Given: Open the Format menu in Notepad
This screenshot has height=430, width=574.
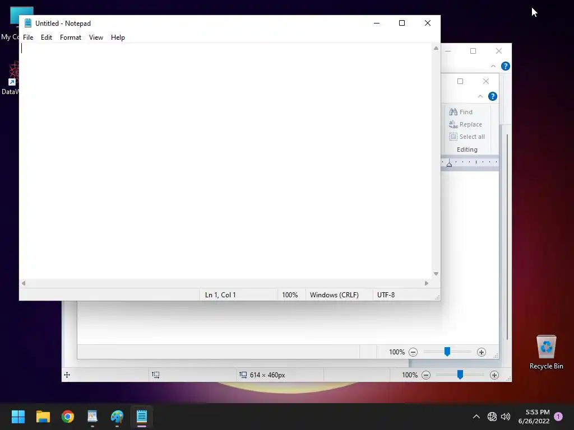Looking at the screenshot, I should [70, 38].
